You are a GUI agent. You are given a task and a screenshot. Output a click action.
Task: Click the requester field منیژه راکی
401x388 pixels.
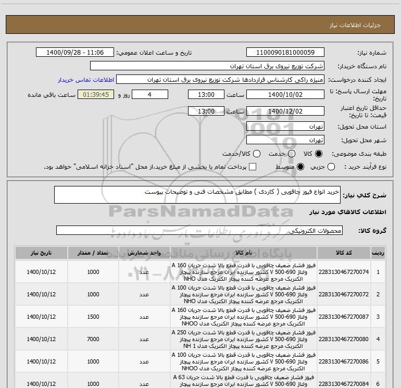pyautogui.click(x=220, y=80)
